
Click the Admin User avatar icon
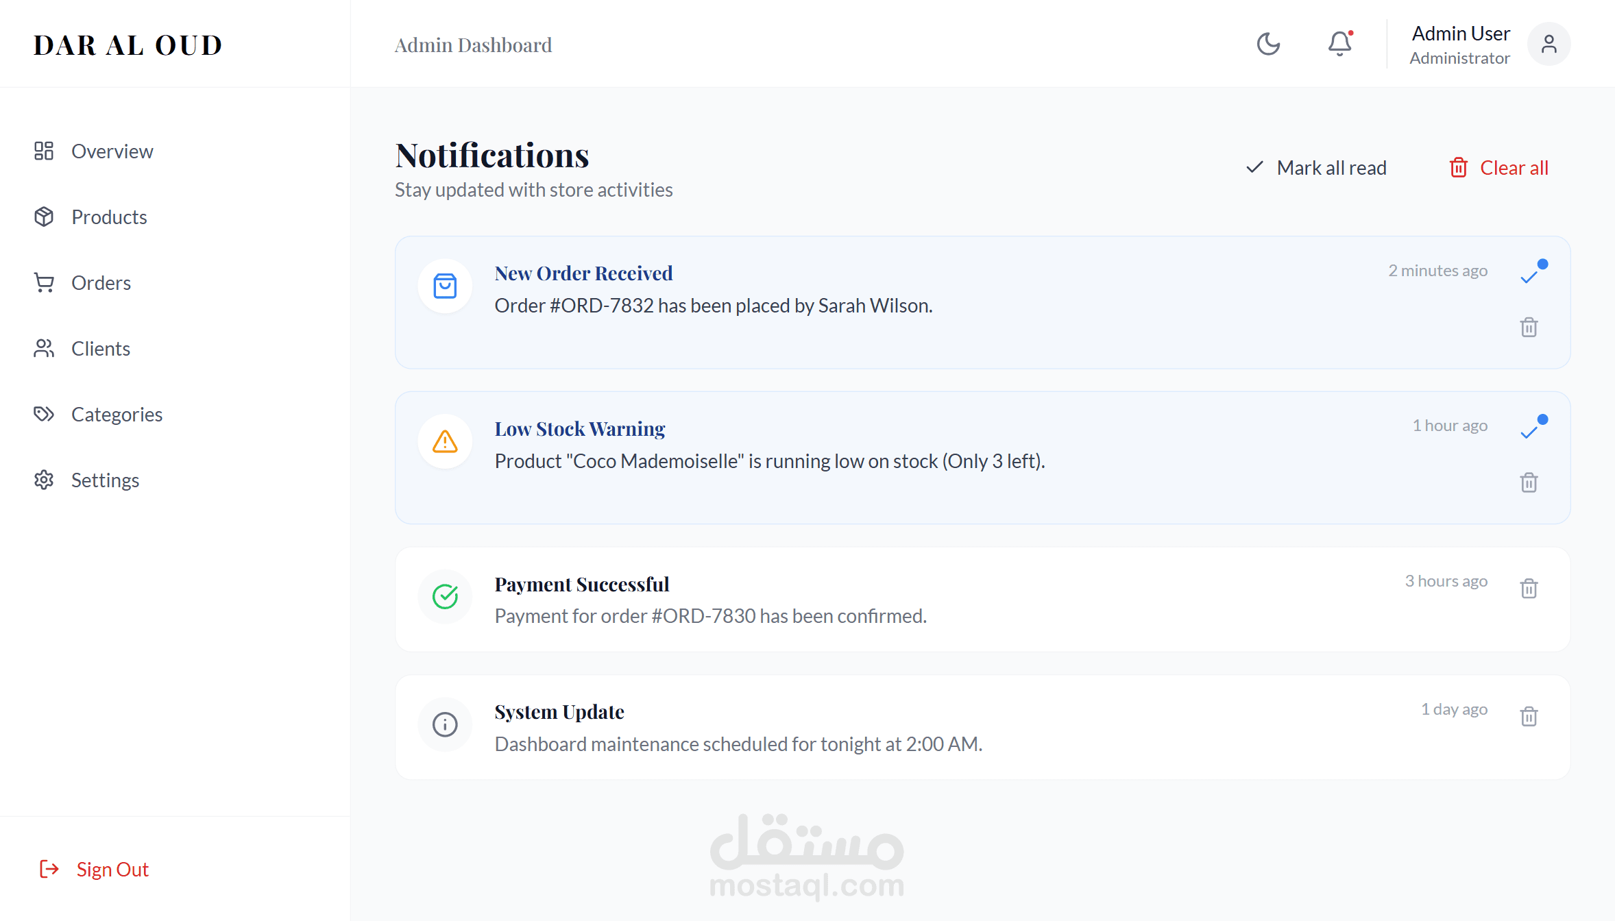[x=1549, y=44]
